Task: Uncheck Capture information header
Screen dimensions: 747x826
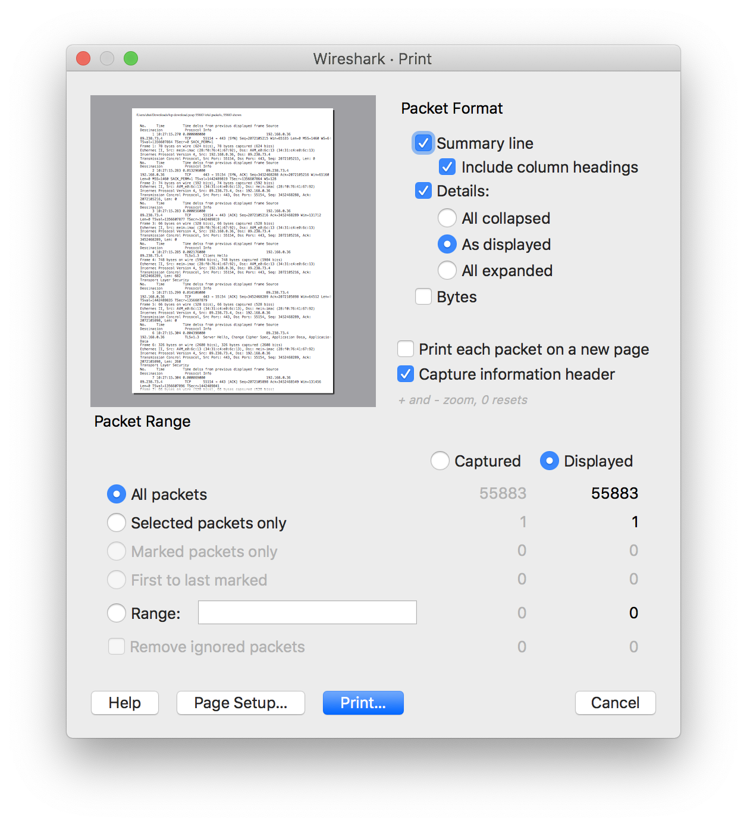Action: coord(406,374)
